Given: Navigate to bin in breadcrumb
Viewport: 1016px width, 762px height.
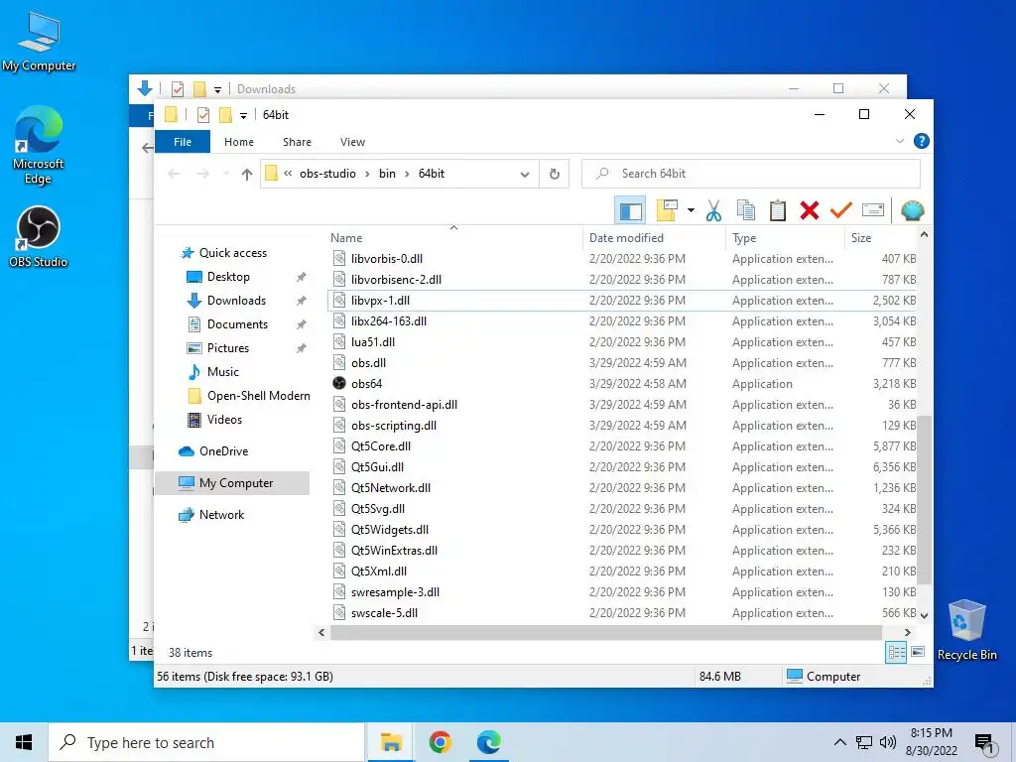Looking at the screenshot, I should coord(387,174).
